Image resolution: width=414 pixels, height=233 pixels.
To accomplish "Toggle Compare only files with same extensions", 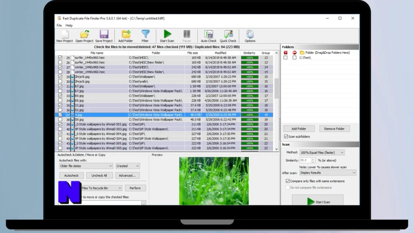I will click(287, 181).
